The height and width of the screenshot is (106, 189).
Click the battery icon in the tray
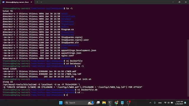[172, 103]
